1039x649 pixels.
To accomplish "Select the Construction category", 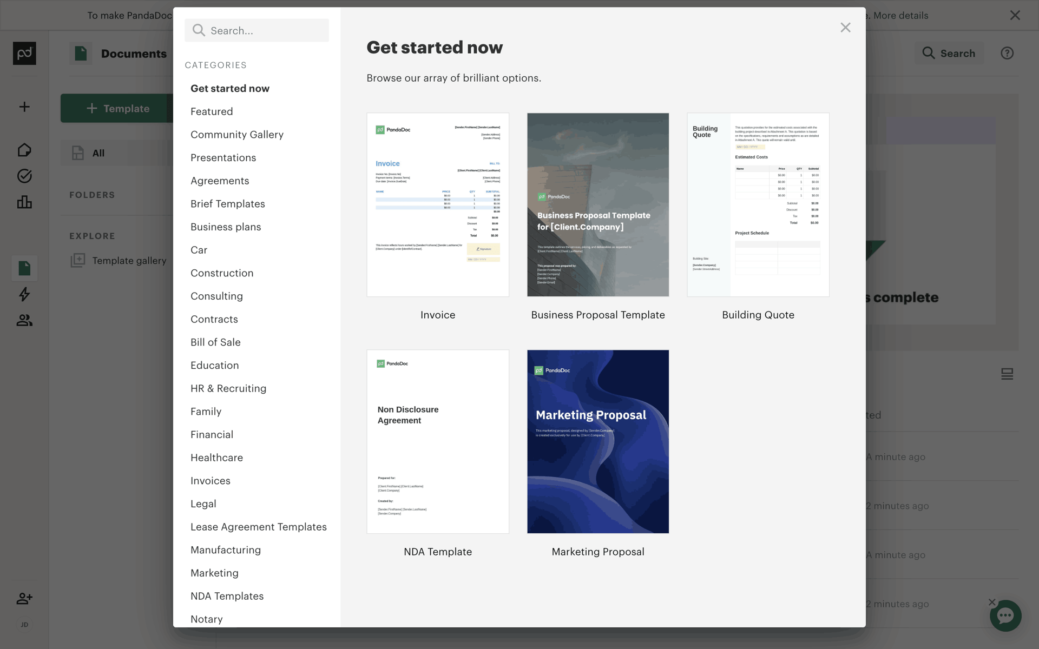I will [222, 273].
